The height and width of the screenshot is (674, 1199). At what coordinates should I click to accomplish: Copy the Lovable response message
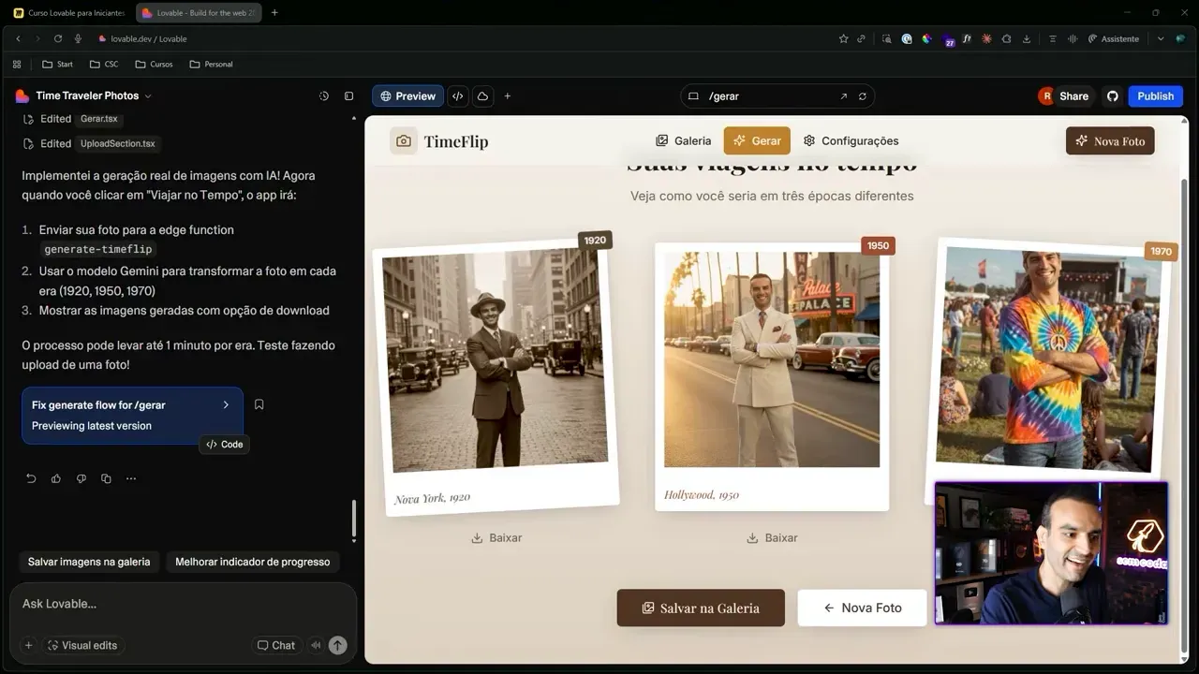click(x=106, y=478)
